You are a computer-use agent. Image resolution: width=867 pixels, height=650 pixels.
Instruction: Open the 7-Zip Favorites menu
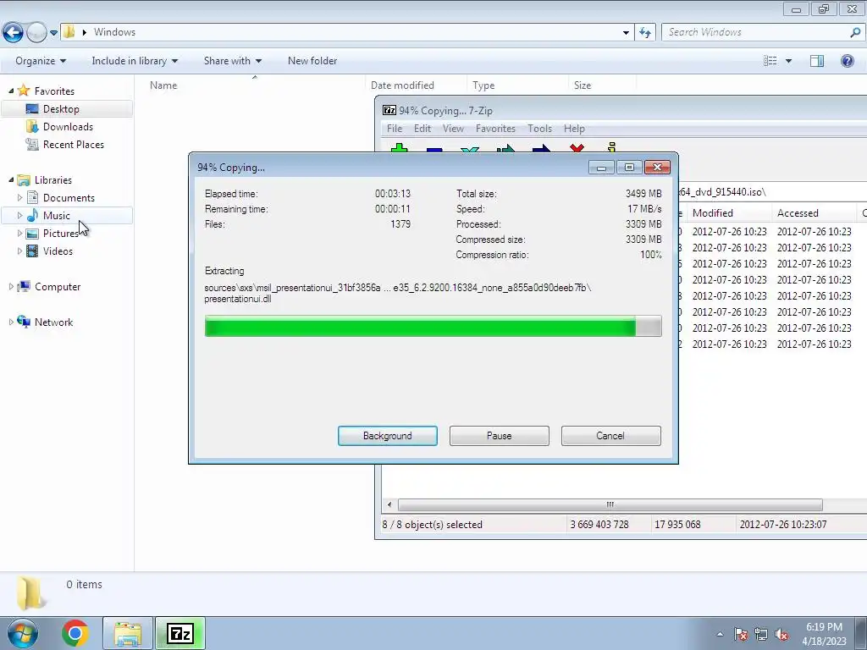[x=495, y=129]
